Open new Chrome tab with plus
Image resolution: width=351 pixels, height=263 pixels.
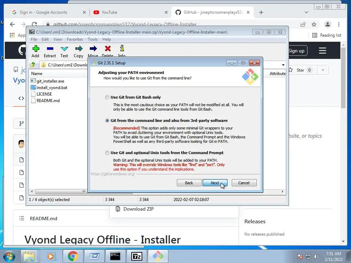261,12
